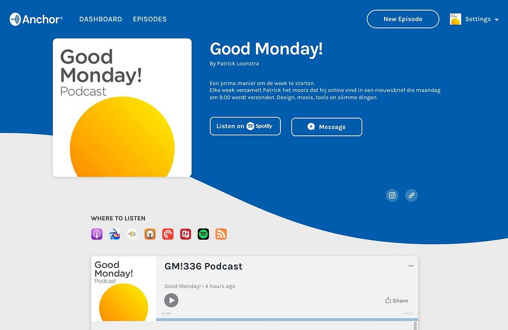Viewport: 508px width, 330px height.
Task: Open the Breaker listening icon
Action: coord(115,234)
